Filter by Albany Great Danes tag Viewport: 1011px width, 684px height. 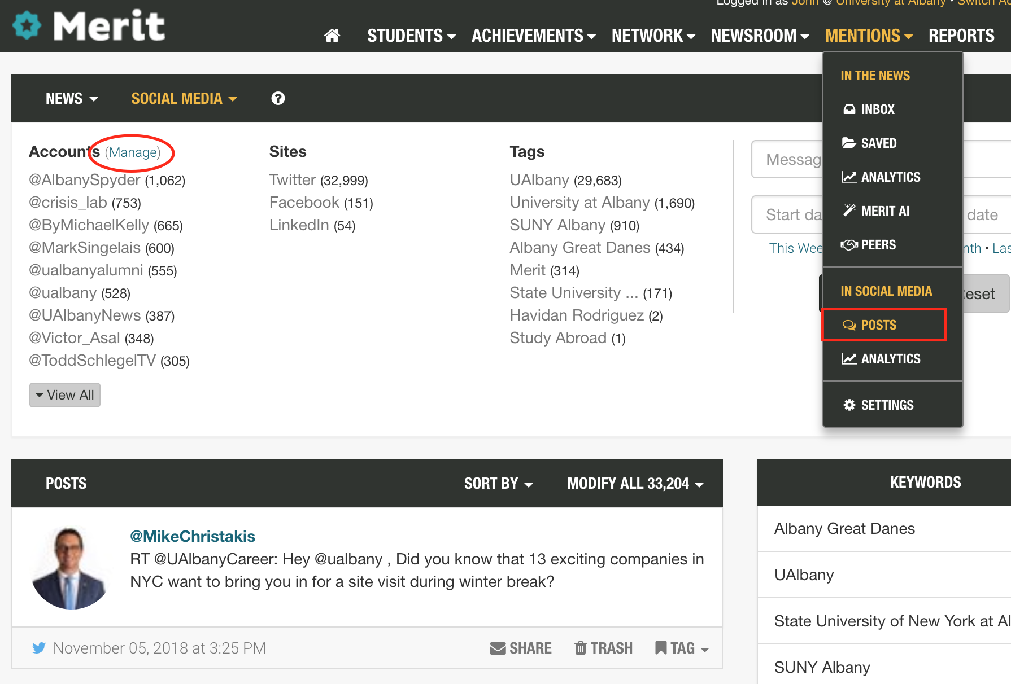tap(580, 248)
